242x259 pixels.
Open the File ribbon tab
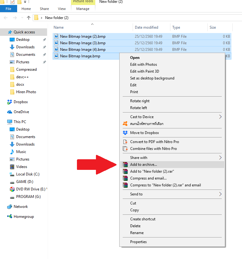click(8, 9)
